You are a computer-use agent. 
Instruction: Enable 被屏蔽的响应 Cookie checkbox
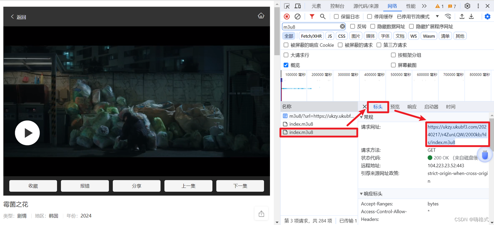tap(286, 45)
